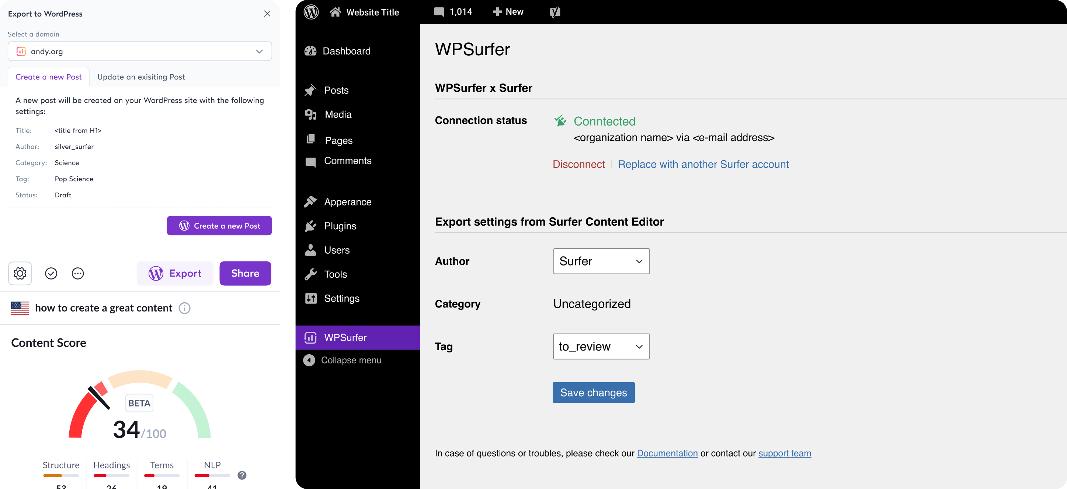Click the Tools wrench icon
This screenshot has height=489, width=1067.
coord(310,274)
